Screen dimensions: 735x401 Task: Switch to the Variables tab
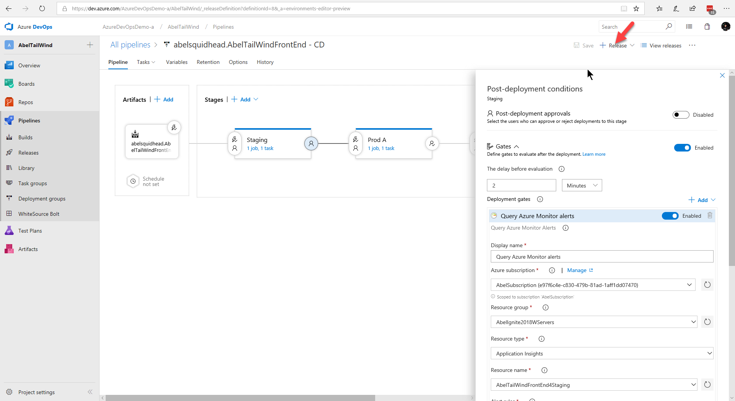coord(176,62)
